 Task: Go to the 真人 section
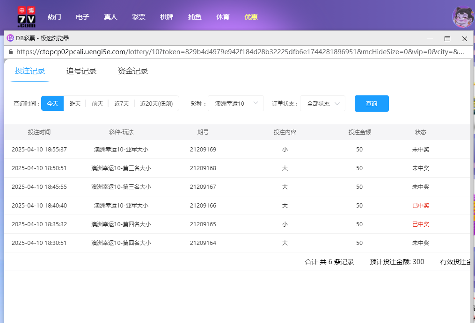click(x=110, y=16)
